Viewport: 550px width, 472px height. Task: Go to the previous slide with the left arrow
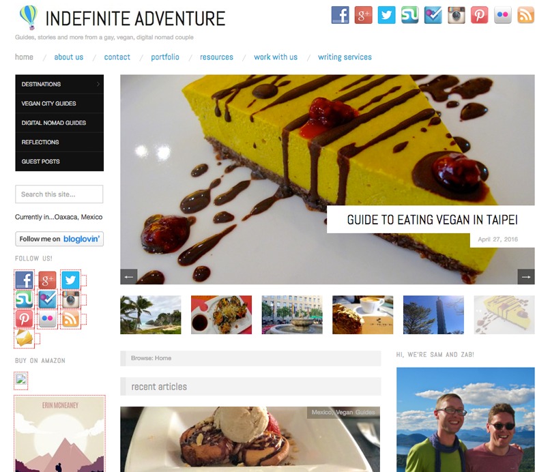(129, 277)
